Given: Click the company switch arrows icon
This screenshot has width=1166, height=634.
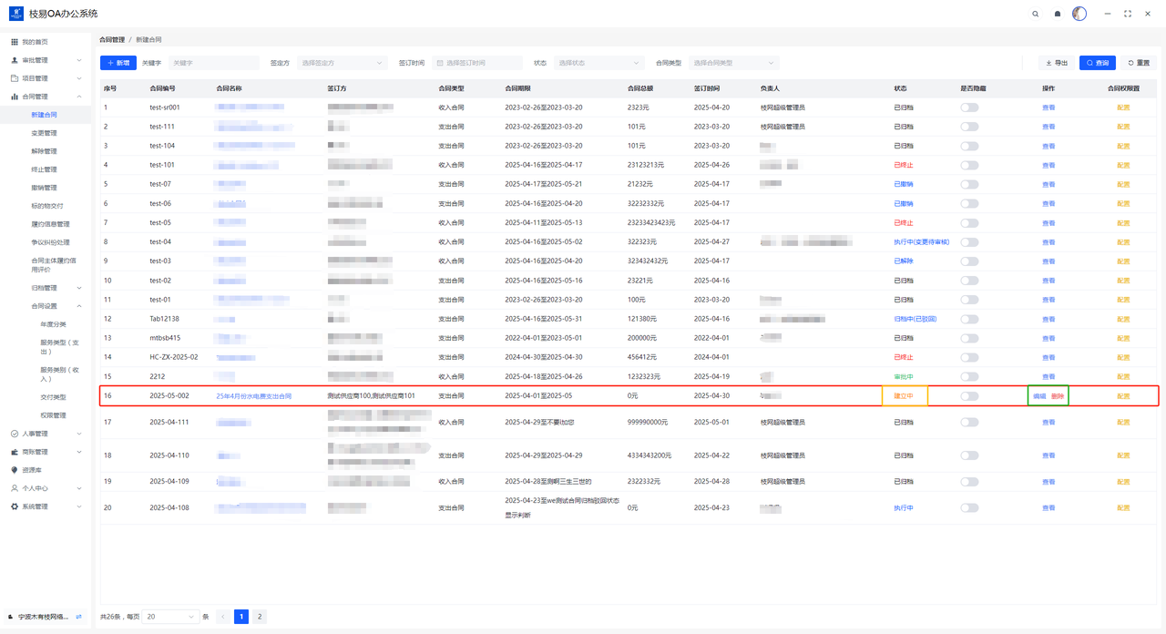Looking at the screenshot, I should [78, 617].
